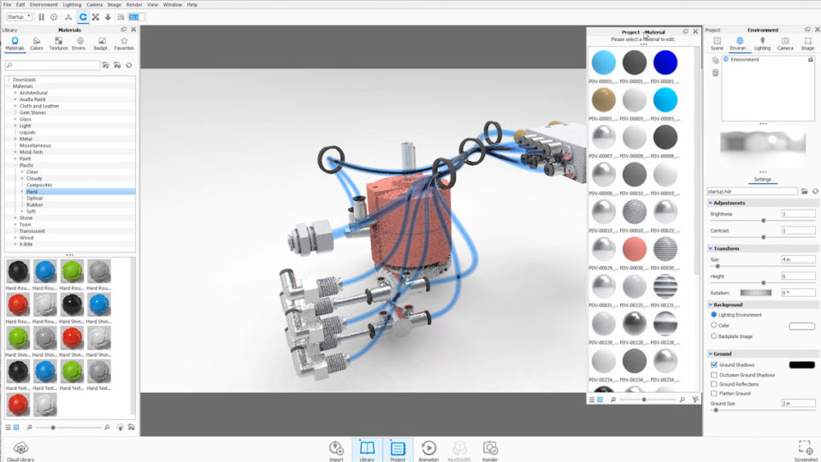Click the Ground Shadows black color swatch
Screen dimensions: 821x462
click(x=801, y=364)
